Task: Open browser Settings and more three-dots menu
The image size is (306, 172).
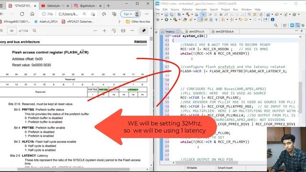Action: pos(147,14)
